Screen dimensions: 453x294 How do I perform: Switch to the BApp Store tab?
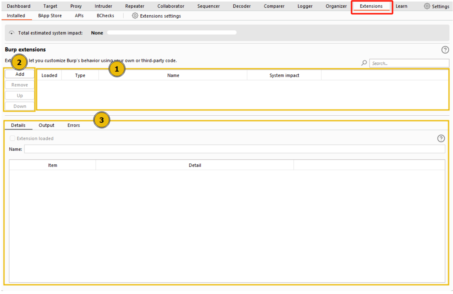point(50,16)
